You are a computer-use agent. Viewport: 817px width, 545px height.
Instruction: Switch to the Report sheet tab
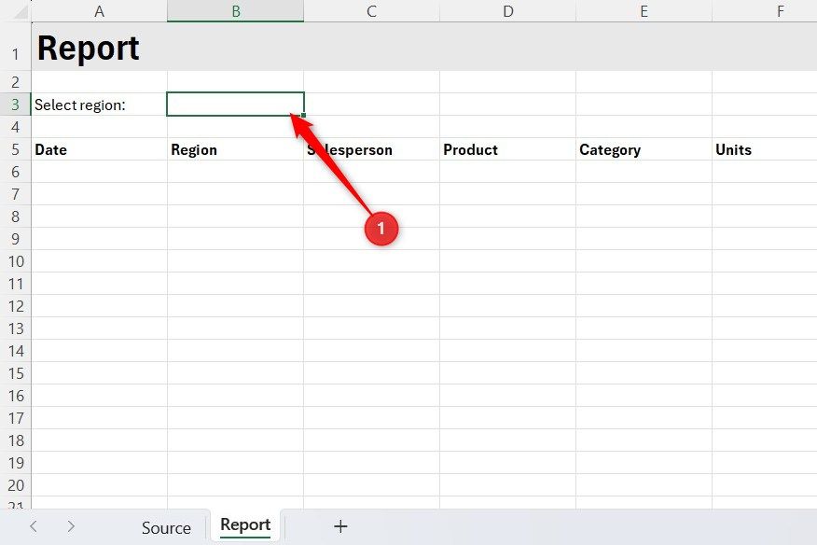click(x=245, y=525)
